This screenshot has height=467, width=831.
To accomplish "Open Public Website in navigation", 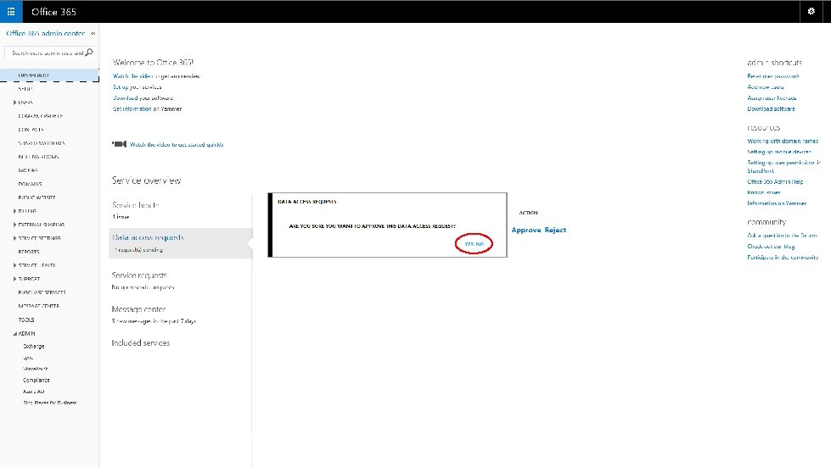I will pyautogui.click(x=37, y=197).
